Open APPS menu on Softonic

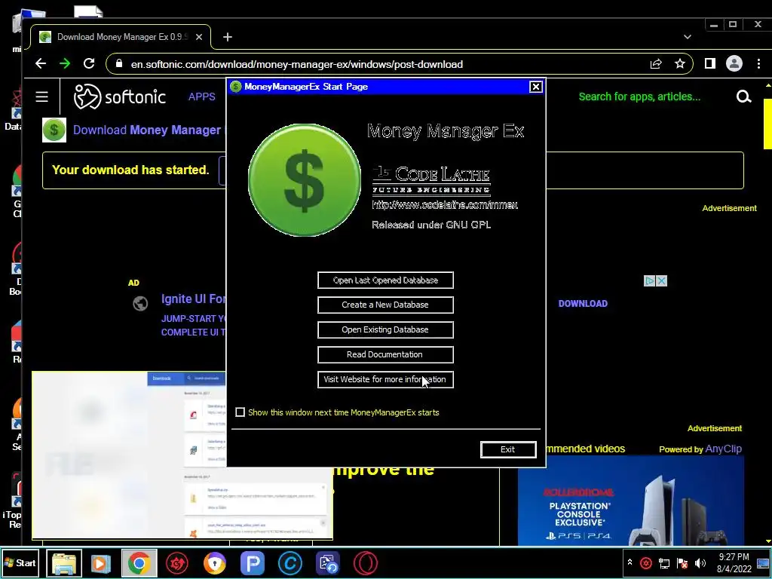coord(202,96)
